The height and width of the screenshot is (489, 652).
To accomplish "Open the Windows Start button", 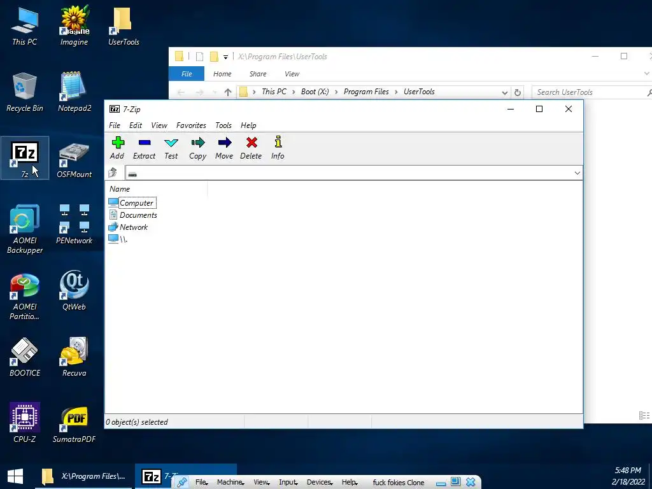I will tap(15, 476).
